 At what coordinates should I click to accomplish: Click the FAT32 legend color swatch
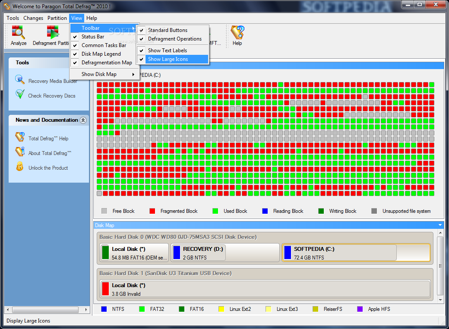pos(142,309)
